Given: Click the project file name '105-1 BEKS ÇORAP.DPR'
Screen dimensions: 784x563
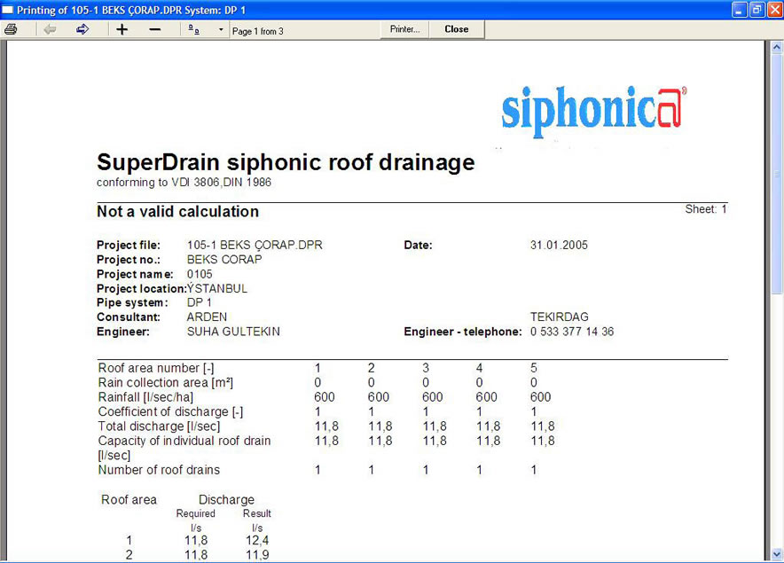Looking at the screenshot, I should [255, 245].
